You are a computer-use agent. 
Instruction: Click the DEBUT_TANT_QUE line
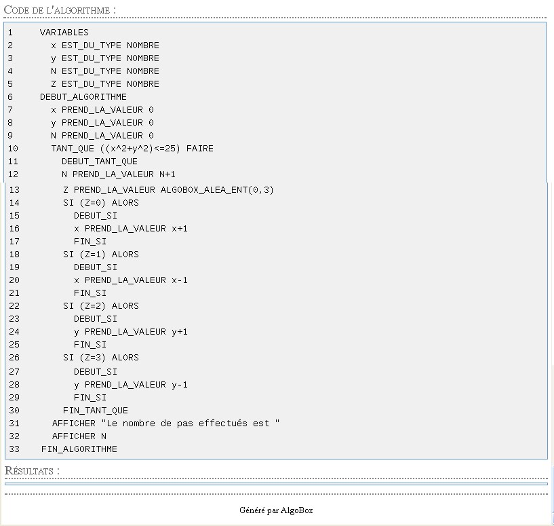click(x=100, y=162)
